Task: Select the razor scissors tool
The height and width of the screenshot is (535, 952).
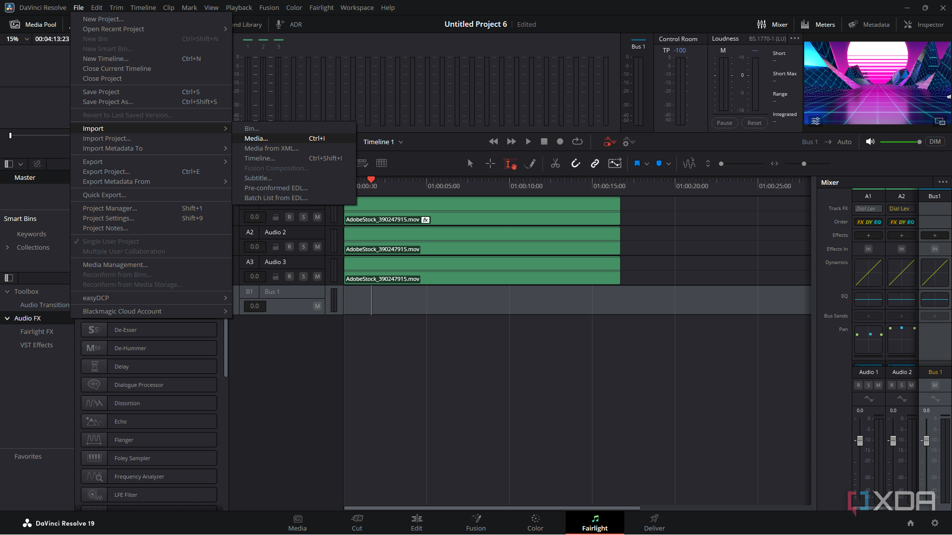Action: [555, 163]
